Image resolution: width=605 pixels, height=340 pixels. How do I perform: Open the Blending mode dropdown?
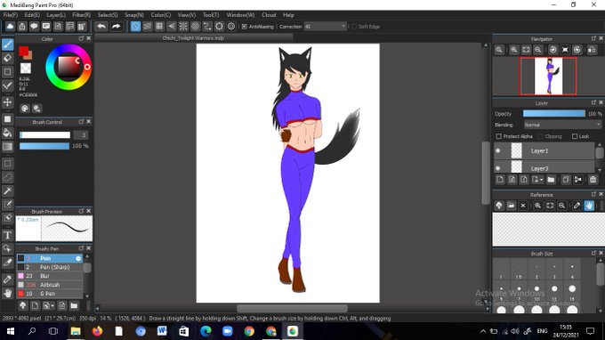click(x=562, y=125)
